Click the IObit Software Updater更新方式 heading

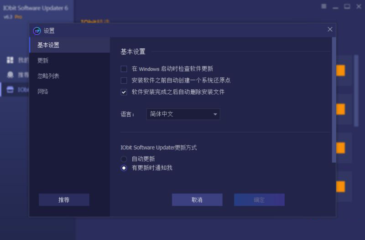(158, 148)
